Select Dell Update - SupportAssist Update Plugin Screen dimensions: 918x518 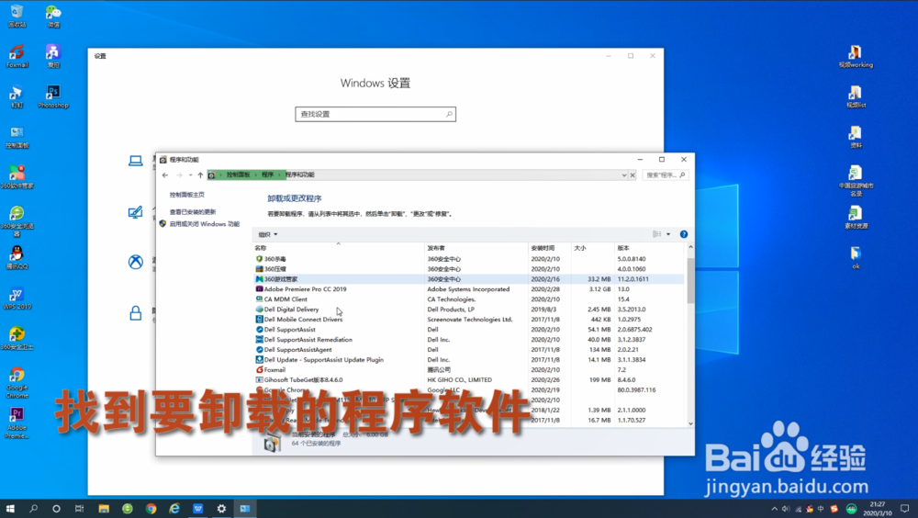pos(468,360)
